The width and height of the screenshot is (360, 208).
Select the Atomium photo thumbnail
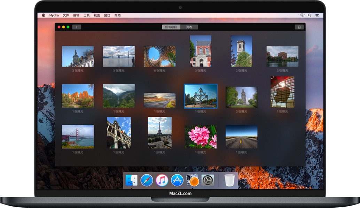click(x=201, y=97)
